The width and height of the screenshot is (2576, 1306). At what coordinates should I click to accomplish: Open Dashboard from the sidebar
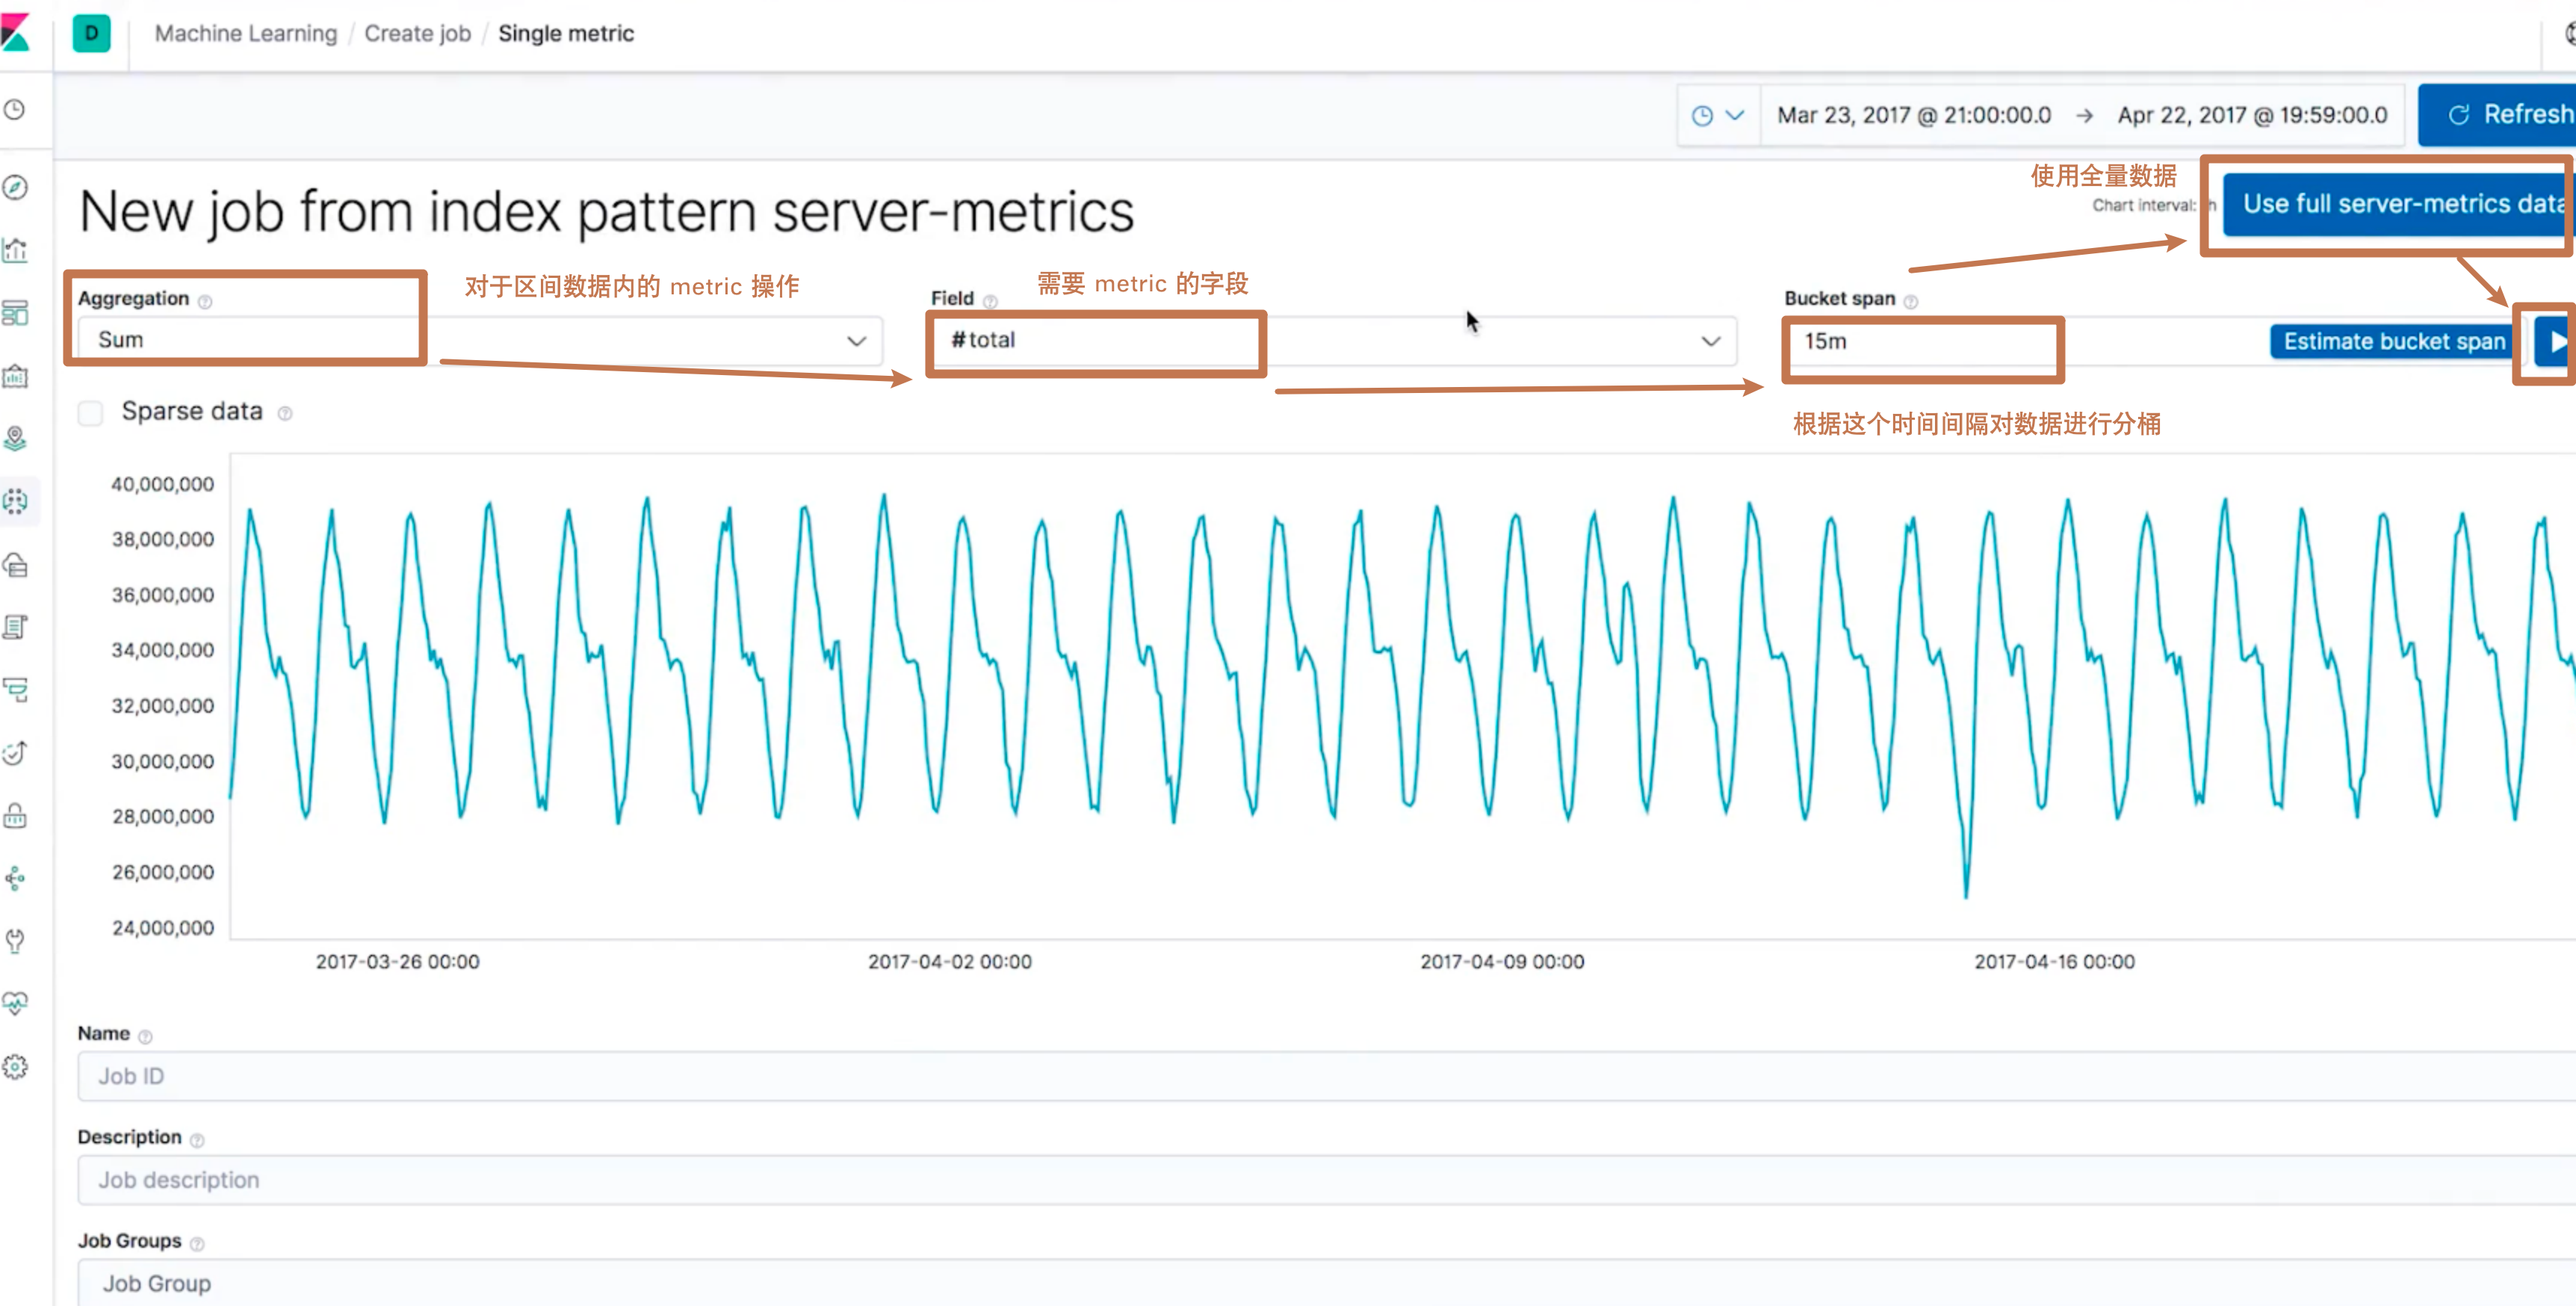pyautogui.click(x=15, y=313)
